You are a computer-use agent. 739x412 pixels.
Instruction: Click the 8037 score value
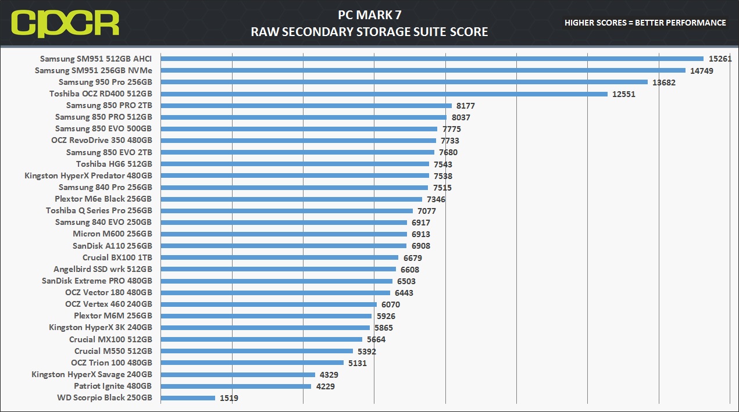[x=461, y=117]
